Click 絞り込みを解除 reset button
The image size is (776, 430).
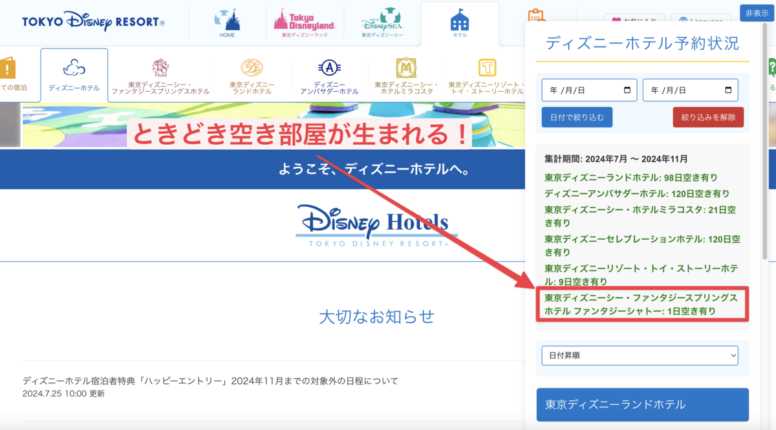point(708,117)
